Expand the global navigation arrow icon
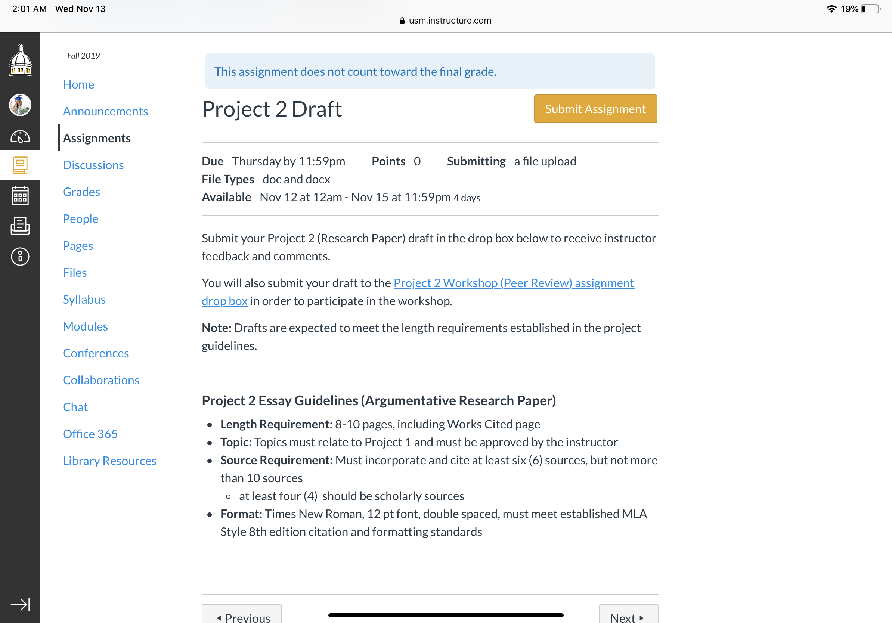The height and width of the screenshot is (623, 892). coord(20,604)
